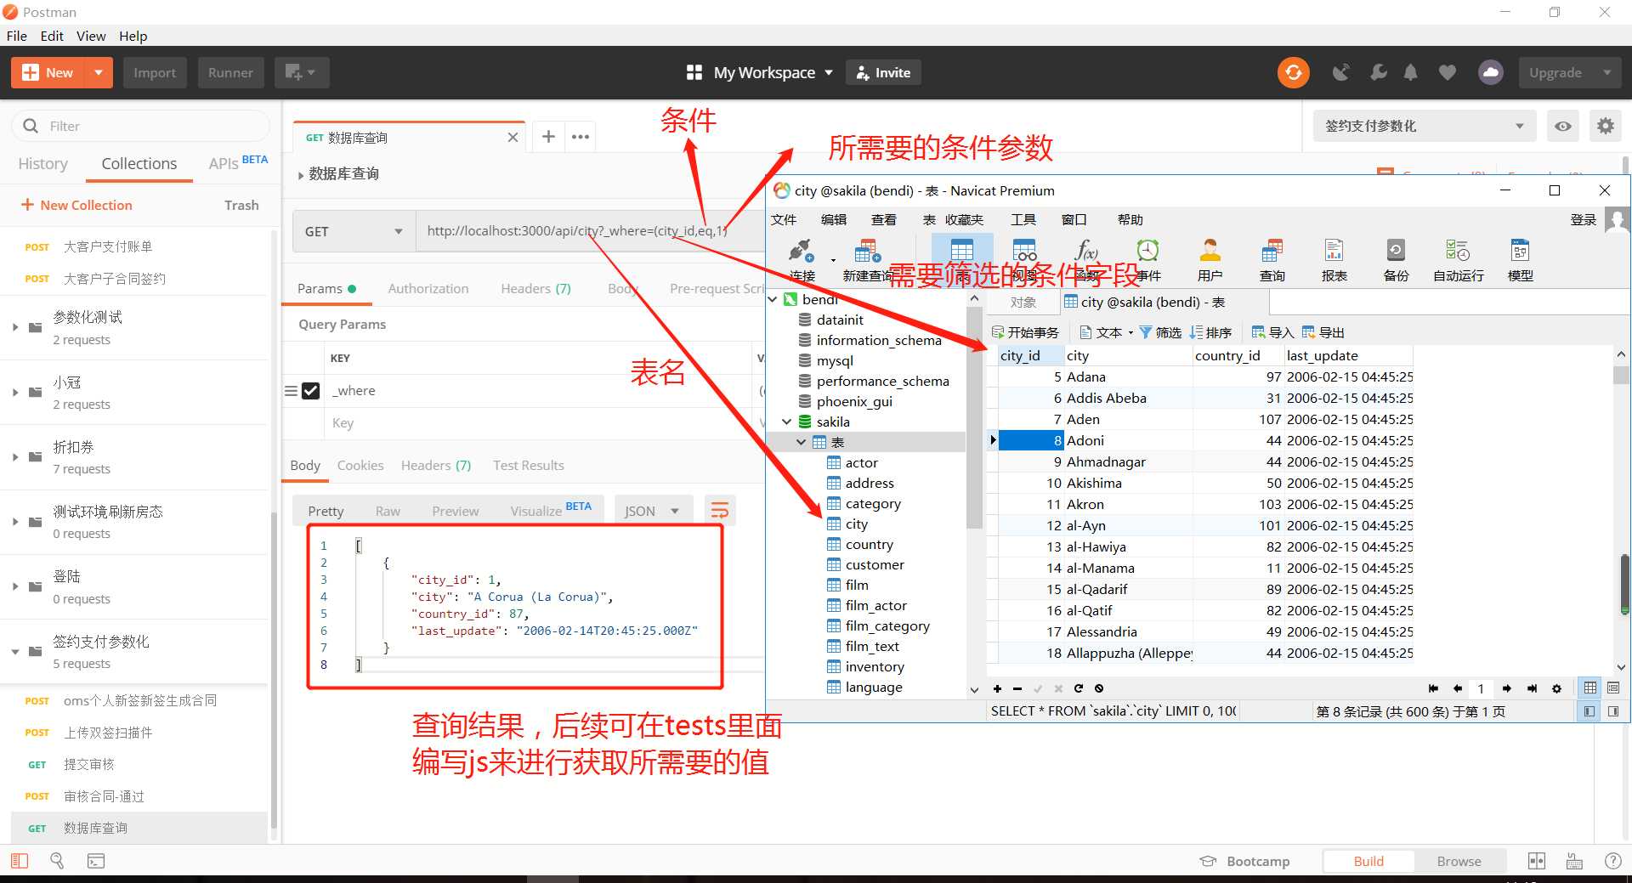Open find and replace icon in status bar

(x=57, y=861)
